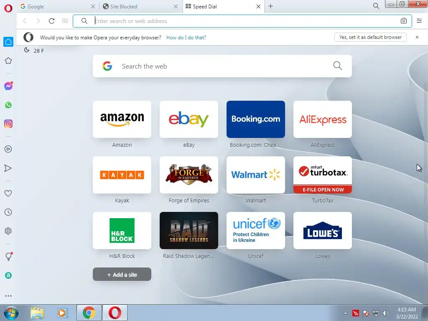This screenshot has height=321, width=428.
Task: Switch to the Google tab
Action: point(55,7)
